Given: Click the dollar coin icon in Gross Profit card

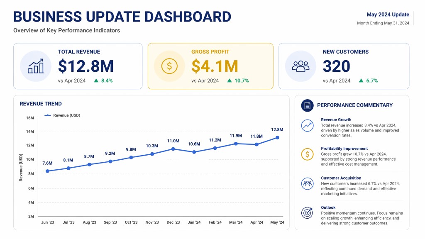Looking at the screenshot, I should pyautogui.click(x=169, y=66).
